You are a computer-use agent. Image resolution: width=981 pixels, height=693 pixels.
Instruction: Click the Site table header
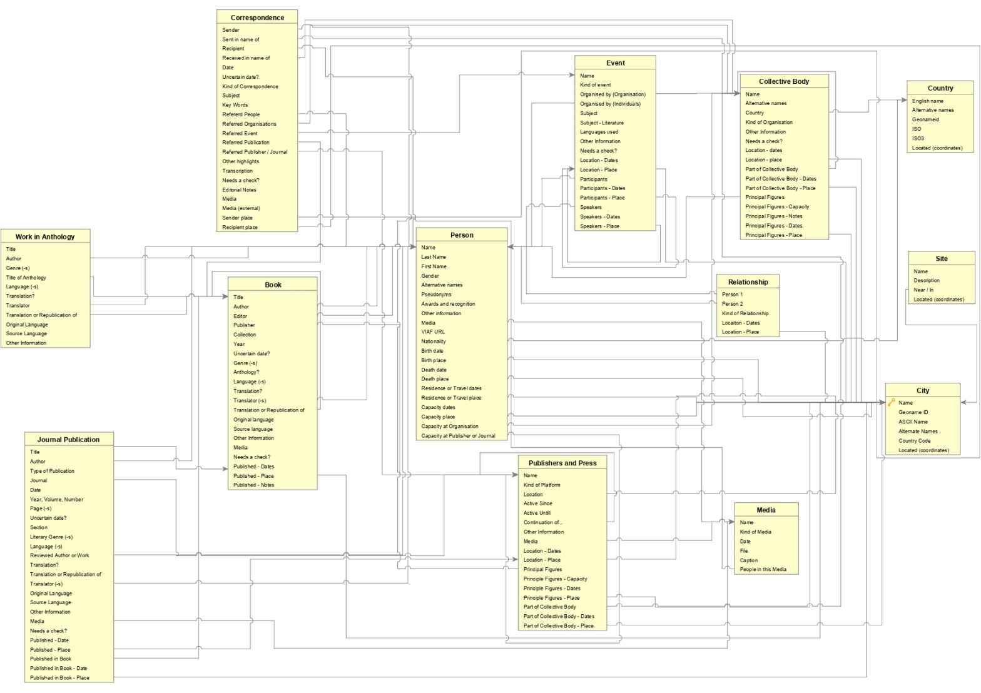[941, 258]
